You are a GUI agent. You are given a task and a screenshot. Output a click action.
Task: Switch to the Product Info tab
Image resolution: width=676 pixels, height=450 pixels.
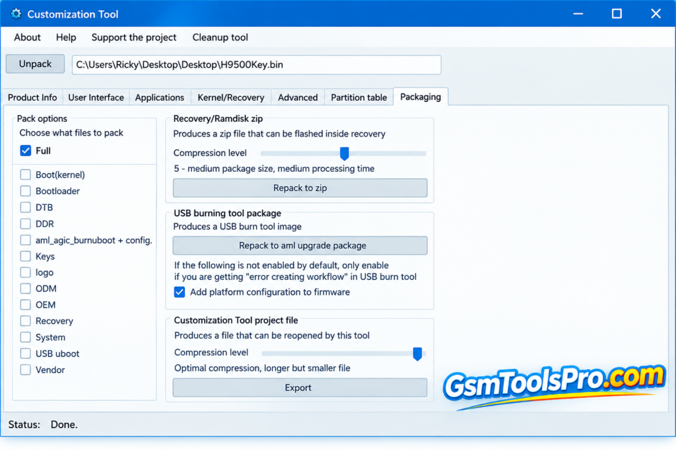(x=32, y=98)
